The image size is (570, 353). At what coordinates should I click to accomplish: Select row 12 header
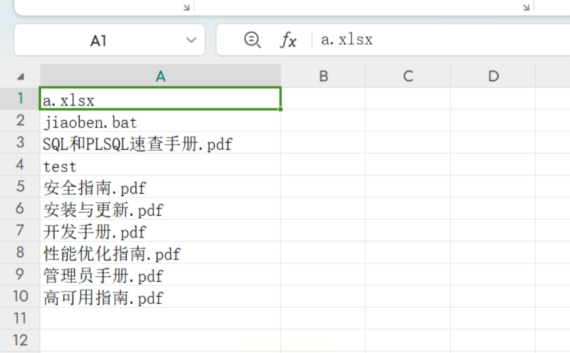click(x=20, y=340)
